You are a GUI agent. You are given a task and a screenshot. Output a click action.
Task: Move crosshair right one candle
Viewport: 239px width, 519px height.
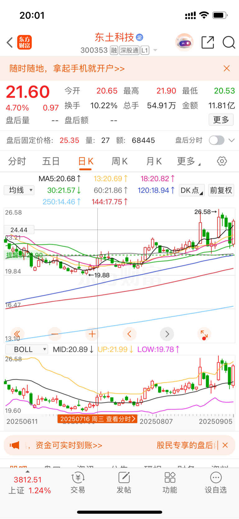click(167, 334)
